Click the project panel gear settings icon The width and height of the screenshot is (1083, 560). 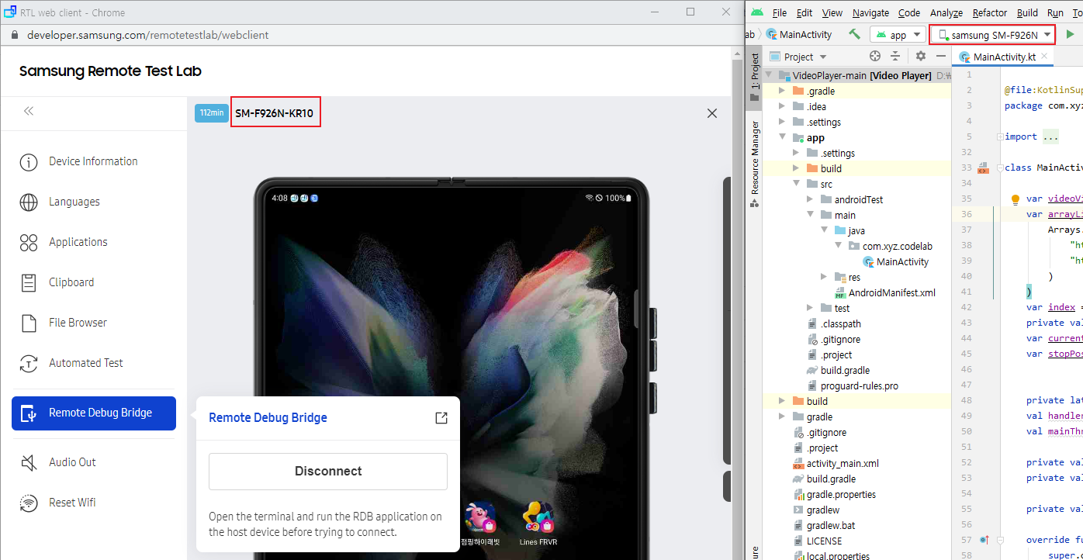point(920,57)
